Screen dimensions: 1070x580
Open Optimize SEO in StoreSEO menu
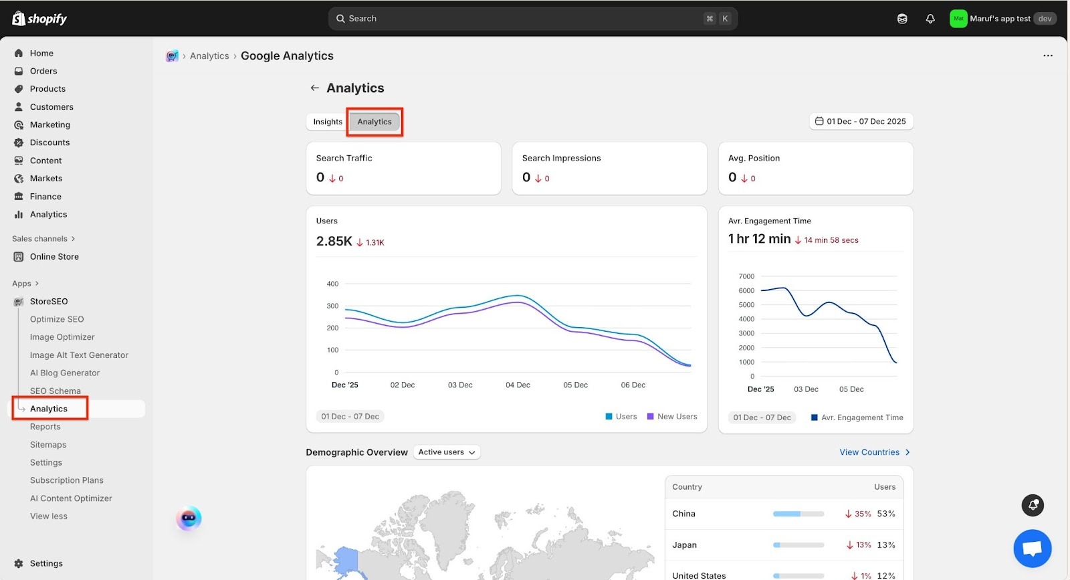[x=57, y=319]
